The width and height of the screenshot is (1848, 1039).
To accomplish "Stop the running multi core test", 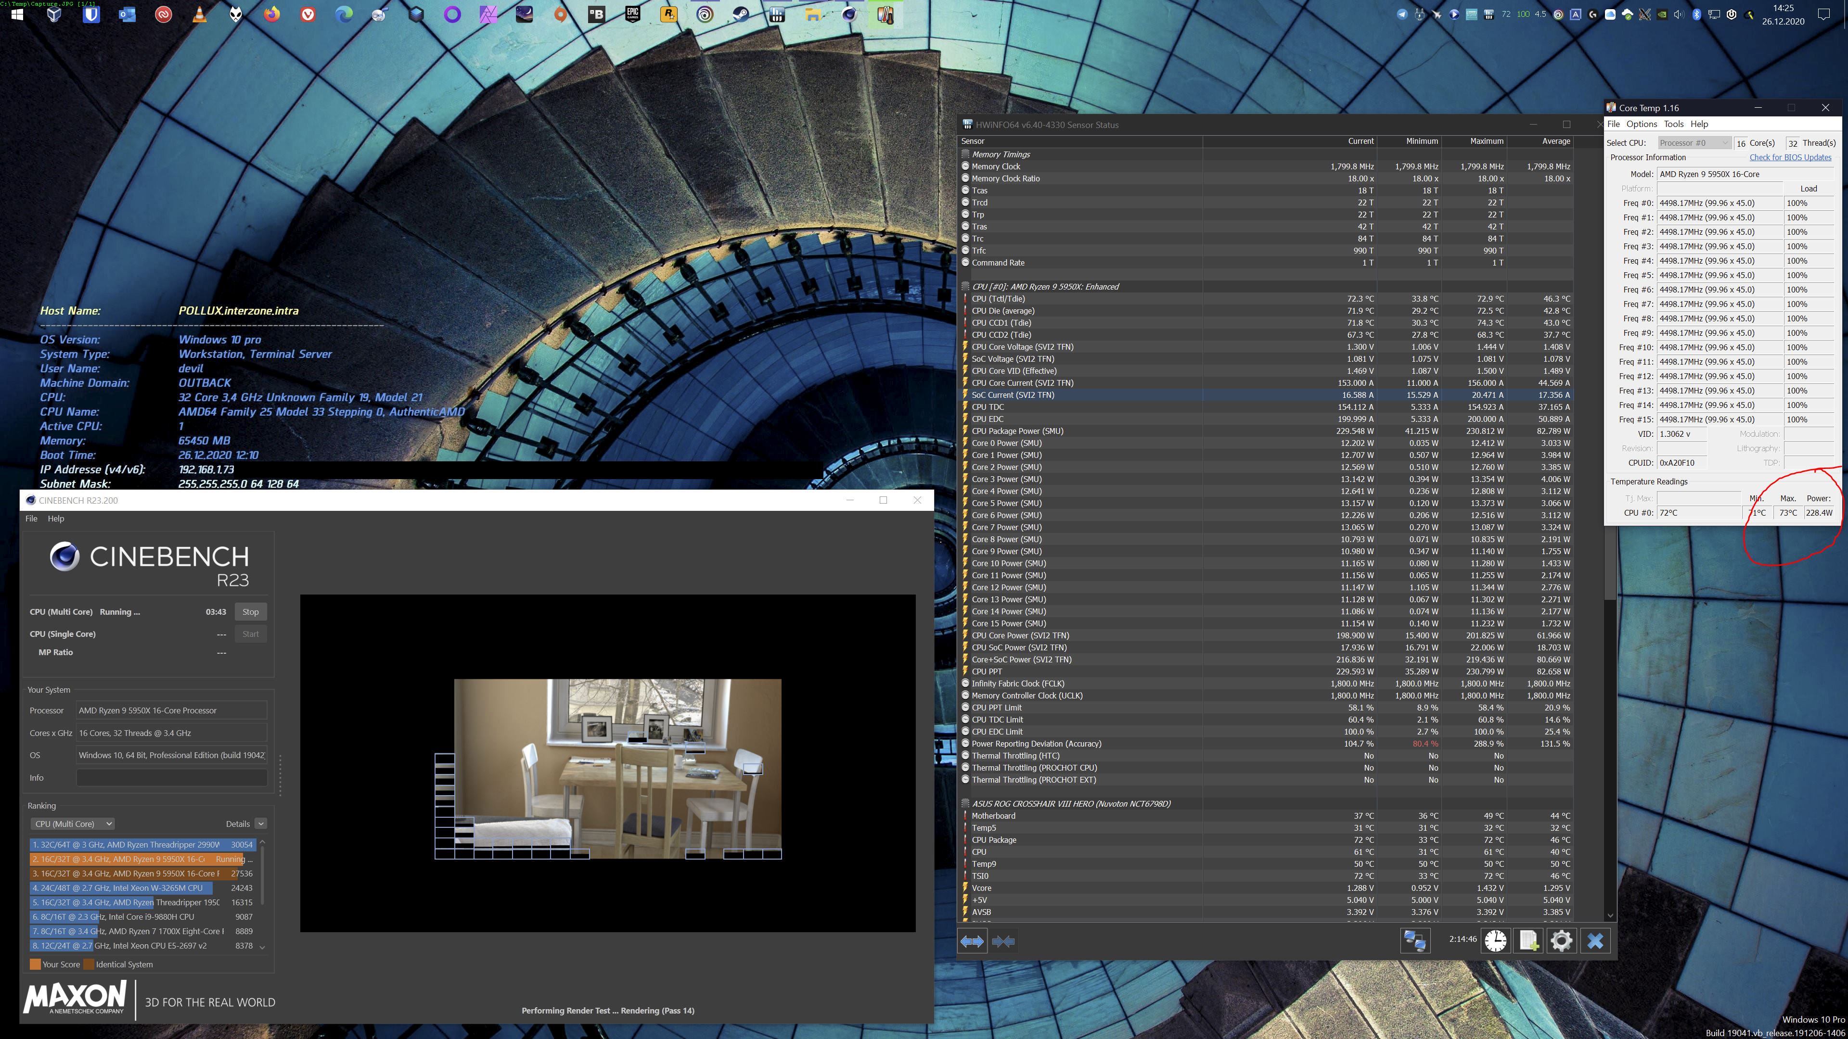I will (x=250, y=612).
